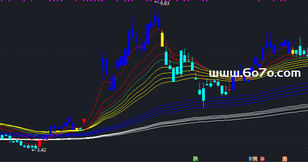308x162 pixels.
Task: Select the red candlestick beside the 3.42 low
Action: click(x=39, y=143)
